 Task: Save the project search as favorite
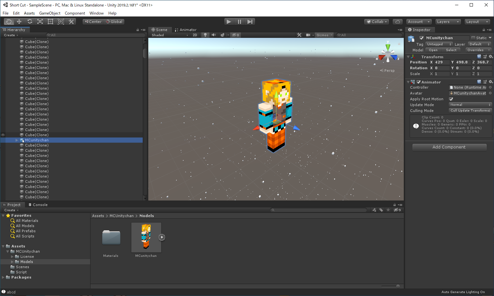[388, 210]
